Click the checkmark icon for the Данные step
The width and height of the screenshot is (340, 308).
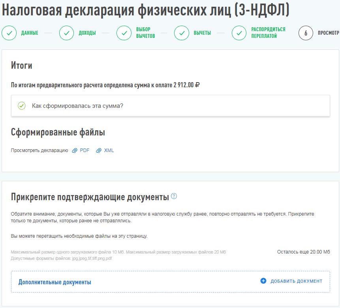pyautogui.click(x=9, y=33)
